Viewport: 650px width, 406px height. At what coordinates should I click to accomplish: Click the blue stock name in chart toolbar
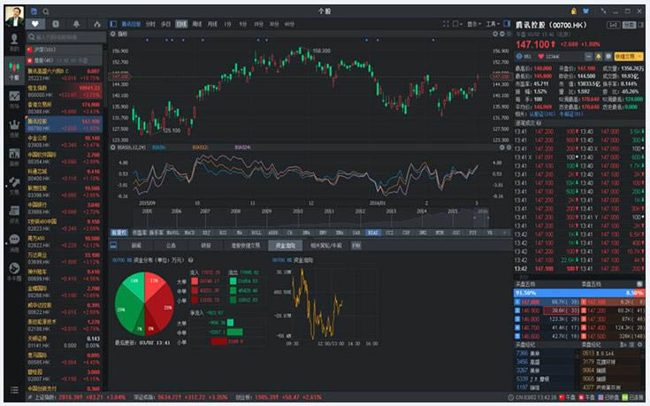[131, 24]
